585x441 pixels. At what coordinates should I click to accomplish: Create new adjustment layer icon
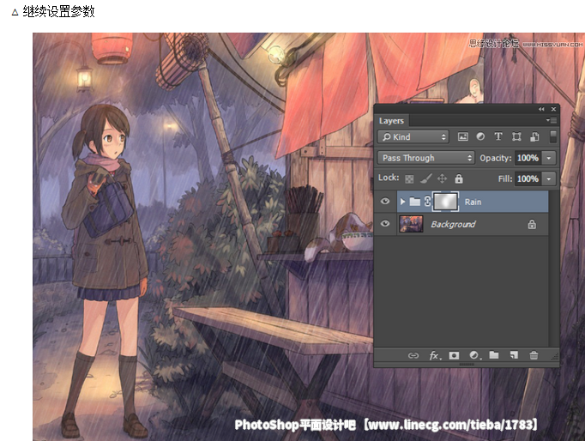coord(474,355)
